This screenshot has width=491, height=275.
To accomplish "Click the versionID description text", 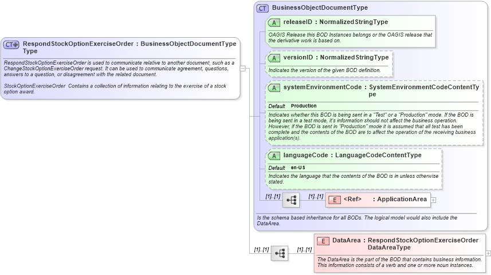I will (324, 70).
